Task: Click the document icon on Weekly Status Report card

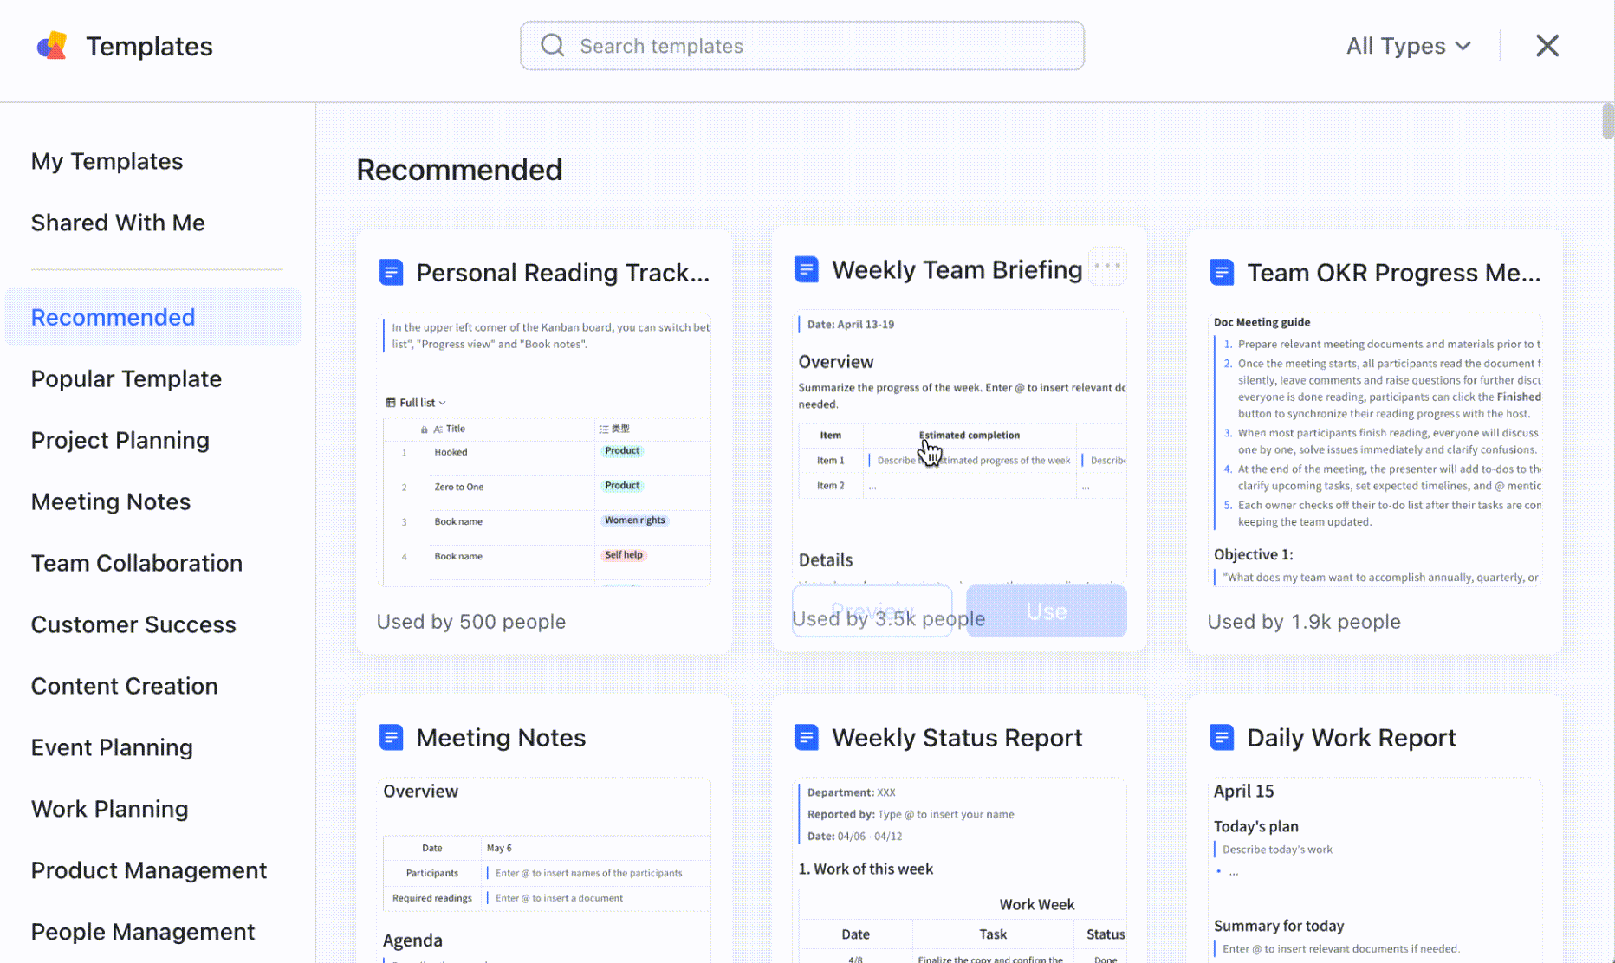Action: 807,737
